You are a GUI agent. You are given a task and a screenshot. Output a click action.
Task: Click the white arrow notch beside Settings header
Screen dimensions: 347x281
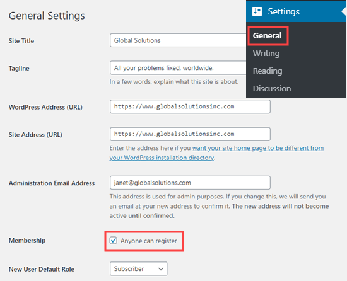click(x=344, y=11)
